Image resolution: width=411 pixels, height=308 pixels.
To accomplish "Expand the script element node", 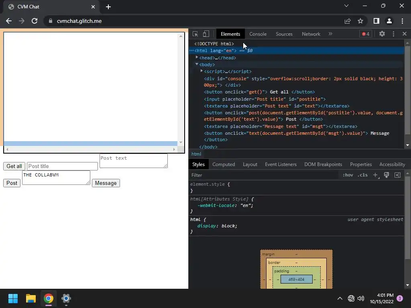I will click(201, 71).
